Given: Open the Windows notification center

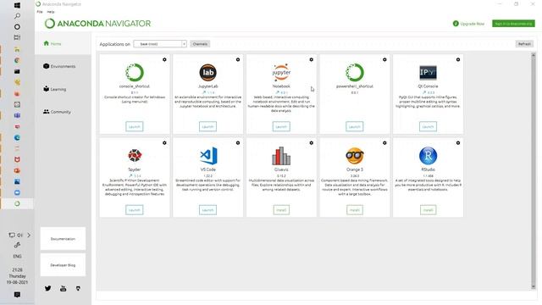Looking at the screenshot, I should pyautogui.click(x=17, y=295).
